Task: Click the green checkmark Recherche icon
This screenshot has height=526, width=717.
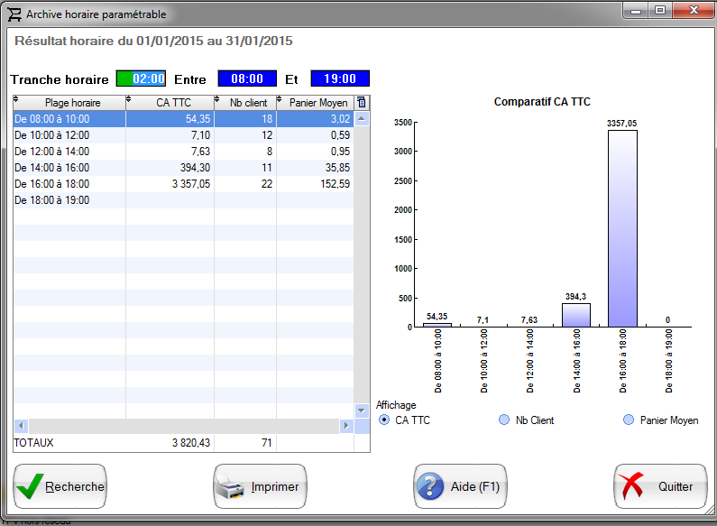Action: click(30, 486)
